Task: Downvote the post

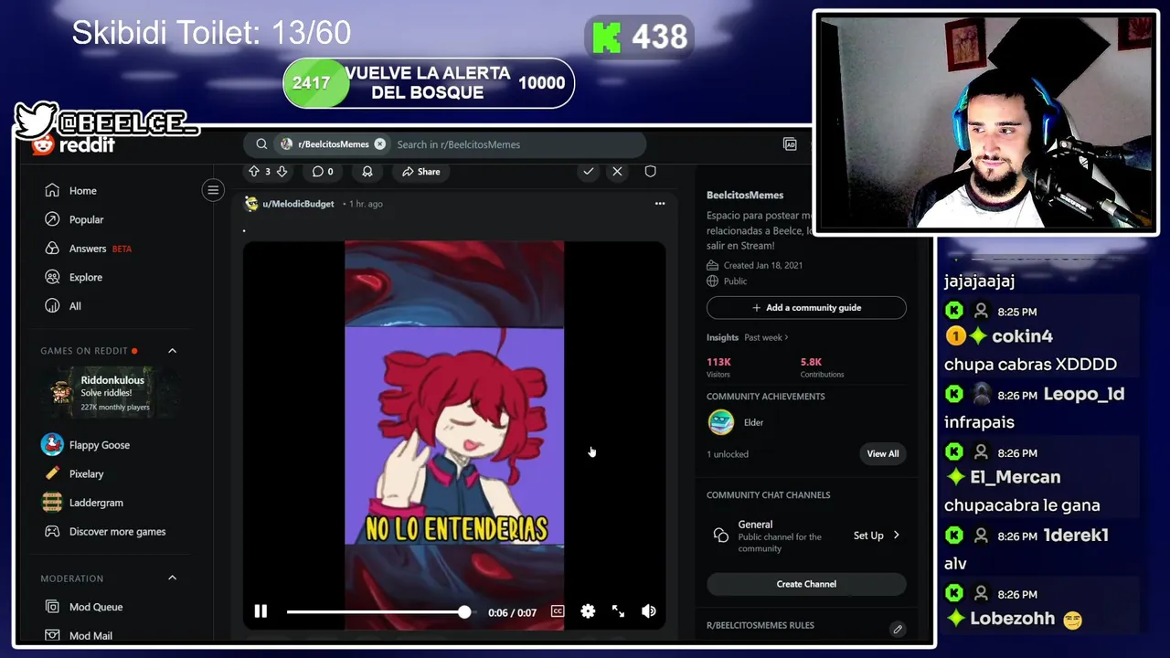Action: (x=282, y=172)
